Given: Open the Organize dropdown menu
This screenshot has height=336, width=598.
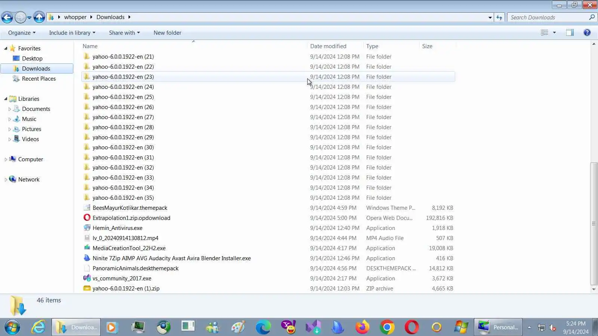Looking at the screenshot, I should (22, 32).
